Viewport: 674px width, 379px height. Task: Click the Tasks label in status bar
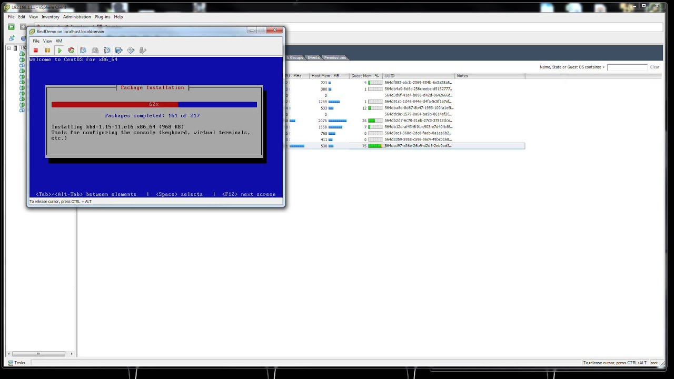tap(20, 363)
